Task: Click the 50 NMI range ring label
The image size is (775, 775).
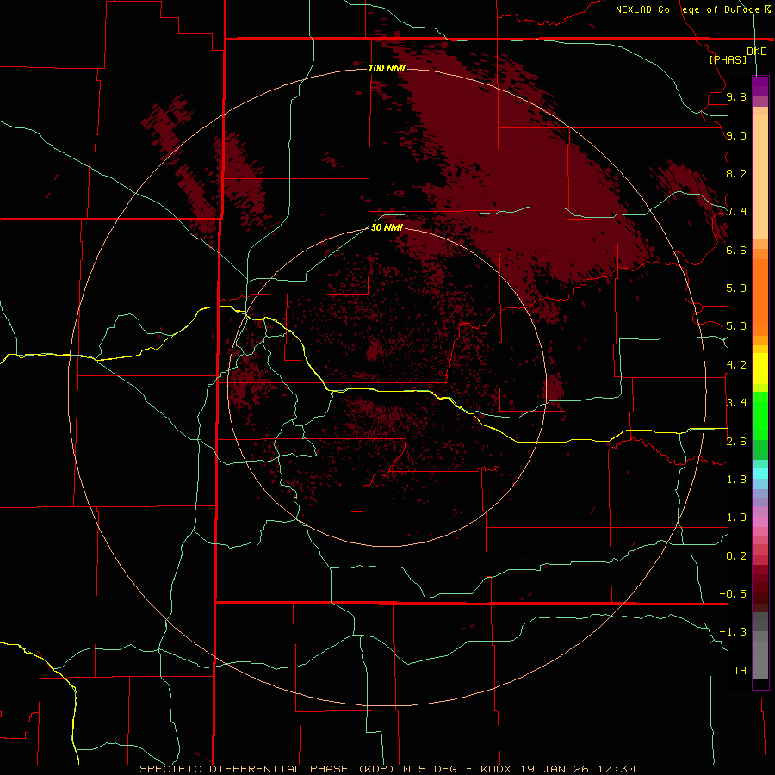Action: [x=387, y=227]
